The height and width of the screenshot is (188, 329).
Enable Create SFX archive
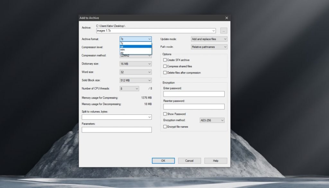165,60
